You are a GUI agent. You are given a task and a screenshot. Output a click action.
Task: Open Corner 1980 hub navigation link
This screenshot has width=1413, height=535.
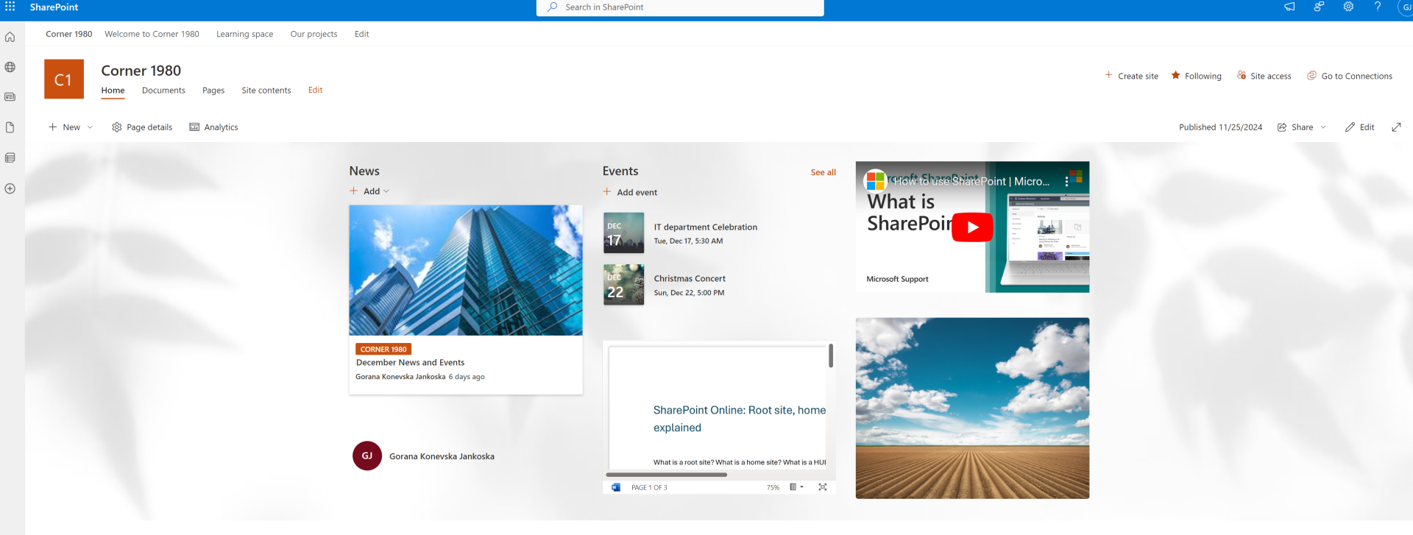coord(69,34)
